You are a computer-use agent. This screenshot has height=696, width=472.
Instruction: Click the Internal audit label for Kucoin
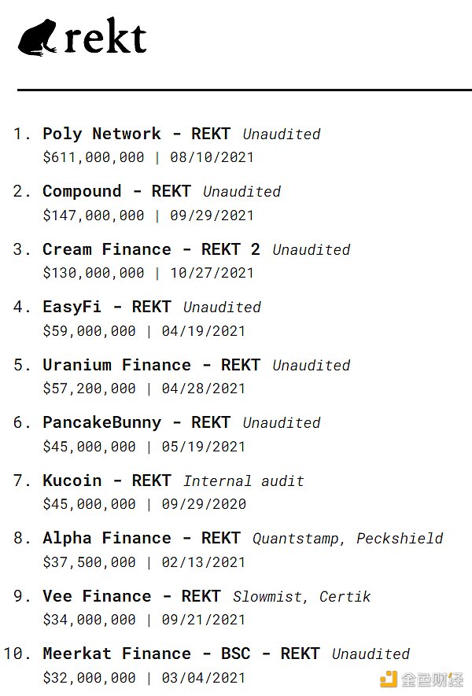point(244,481)
